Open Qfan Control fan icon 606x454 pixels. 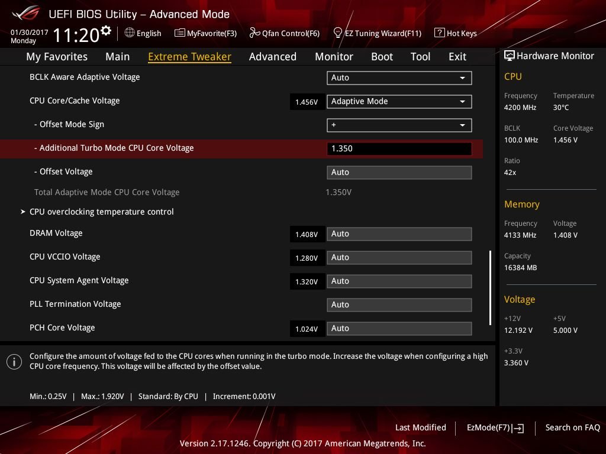tap(254, 33)
